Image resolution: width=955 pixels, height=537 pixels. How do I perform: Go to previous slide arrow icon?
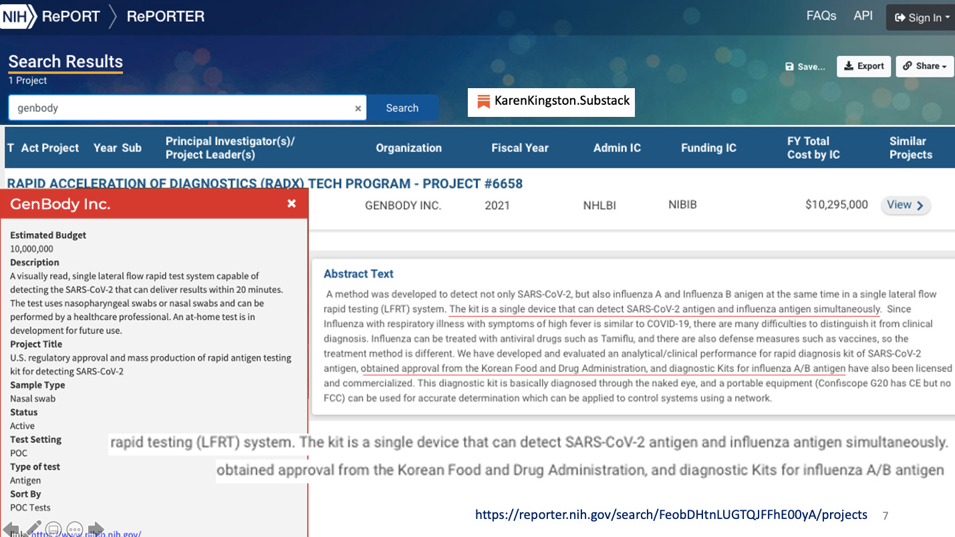(11, 528)
